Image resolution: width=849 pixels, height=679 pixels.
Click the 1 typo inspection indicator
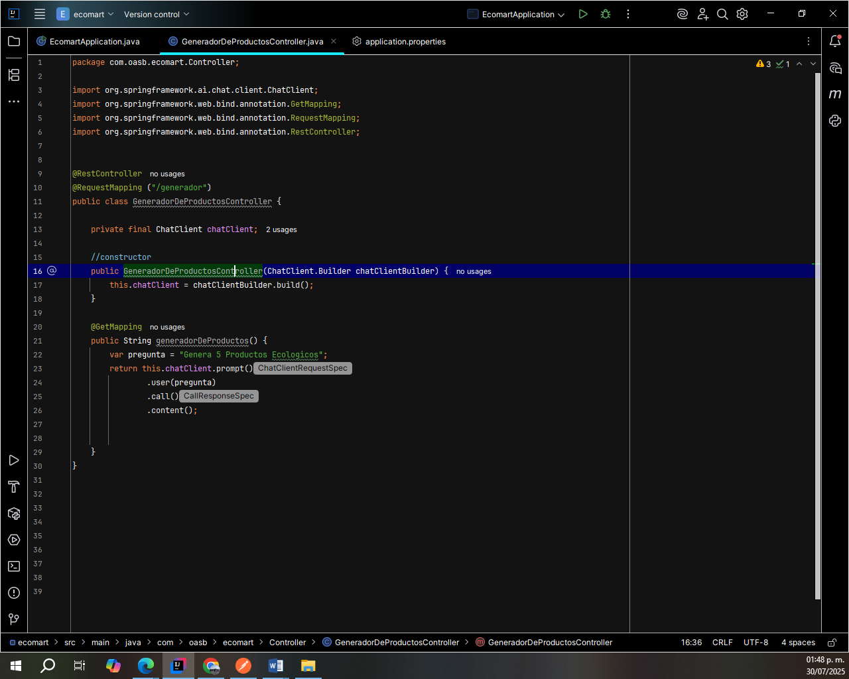tap(783, 64)
